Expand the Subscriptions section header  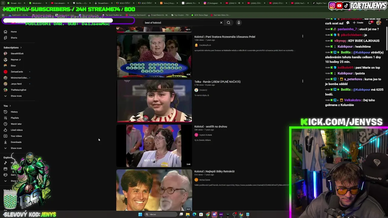point(12,48)
